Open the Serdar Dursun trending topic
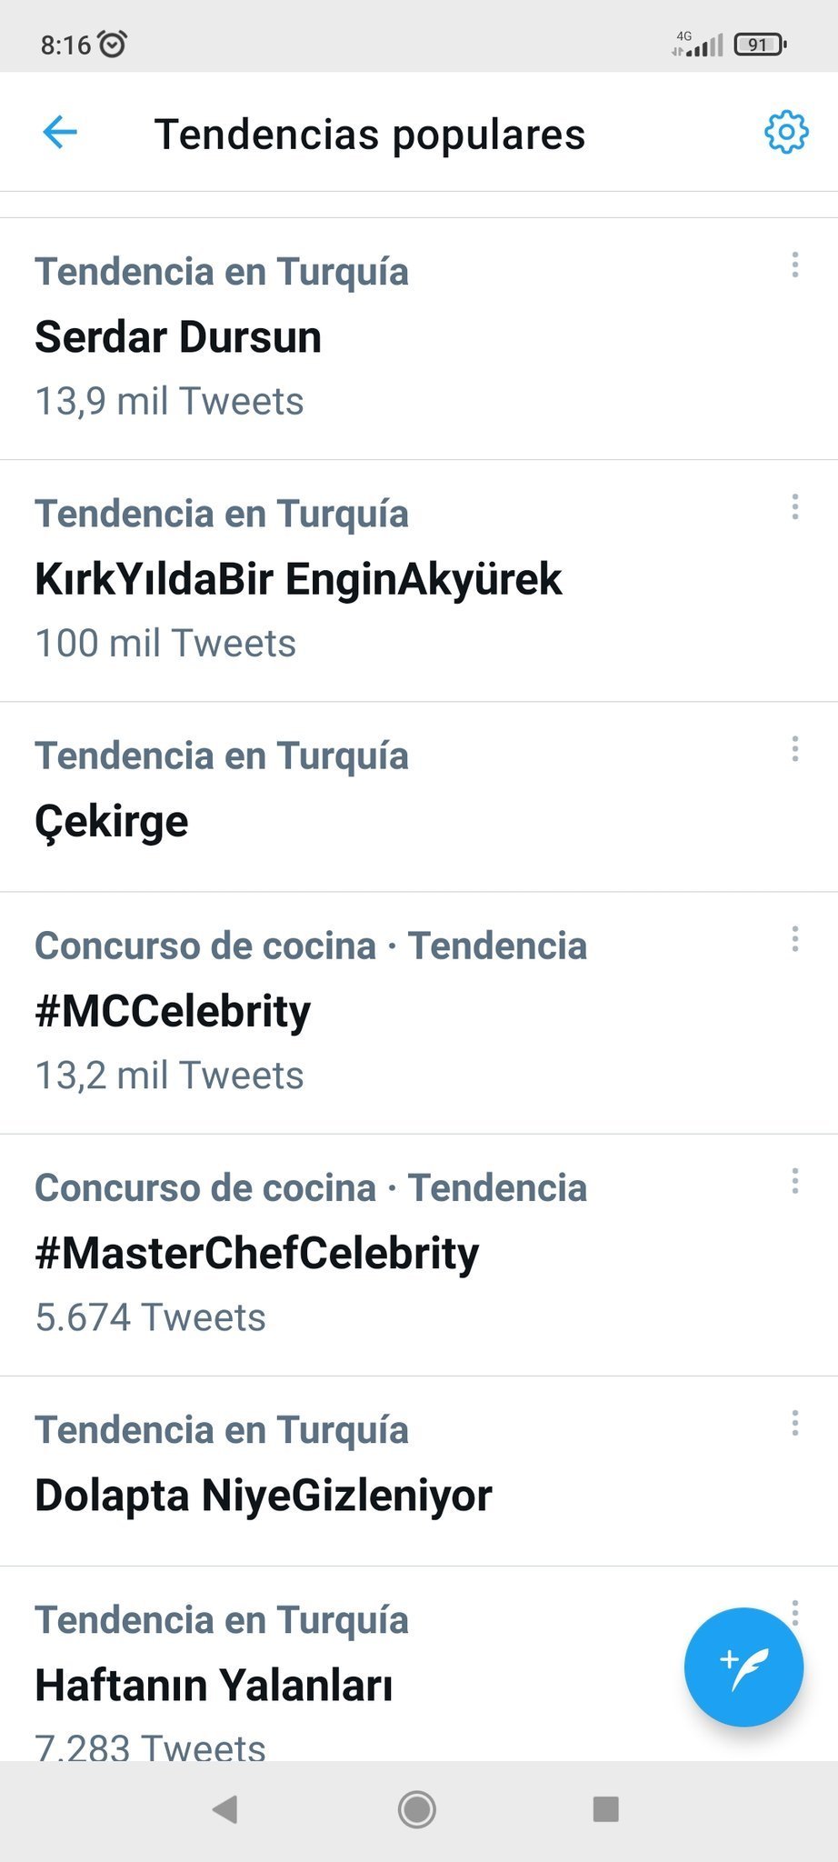The height and width of the screenshot is (1862, 838). point(178,337)
